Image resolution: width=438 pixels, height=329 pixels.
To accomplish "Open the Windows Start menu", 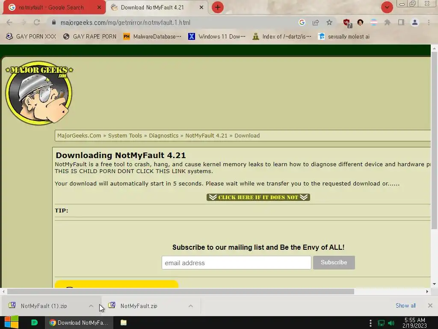I will coord(12,323).
